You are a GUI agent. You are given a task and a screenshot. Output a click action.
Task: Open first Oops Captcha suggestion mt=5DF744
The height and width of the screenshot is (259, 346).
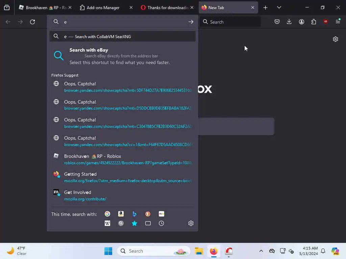click(x=122, y=87)
